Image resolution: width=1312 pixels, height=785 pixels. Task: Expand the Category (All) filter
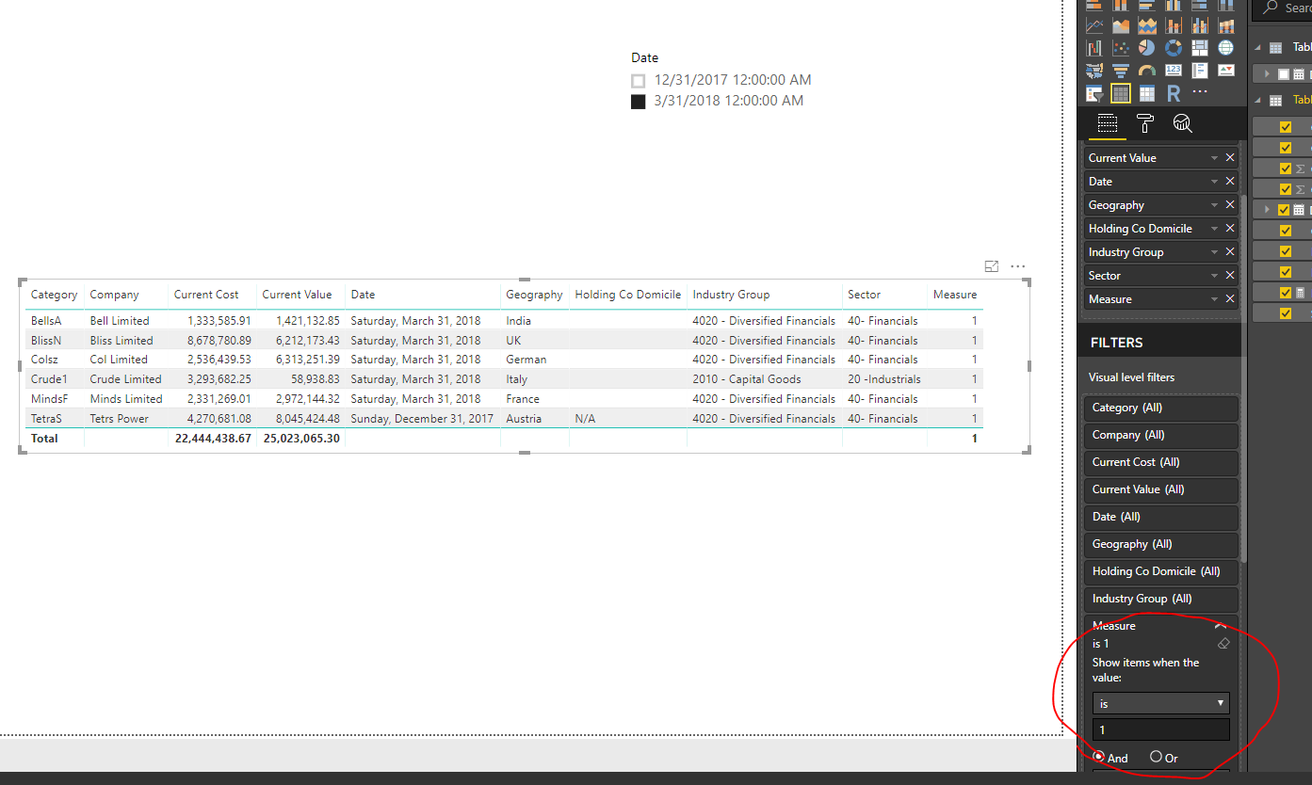pos(1160,408)
